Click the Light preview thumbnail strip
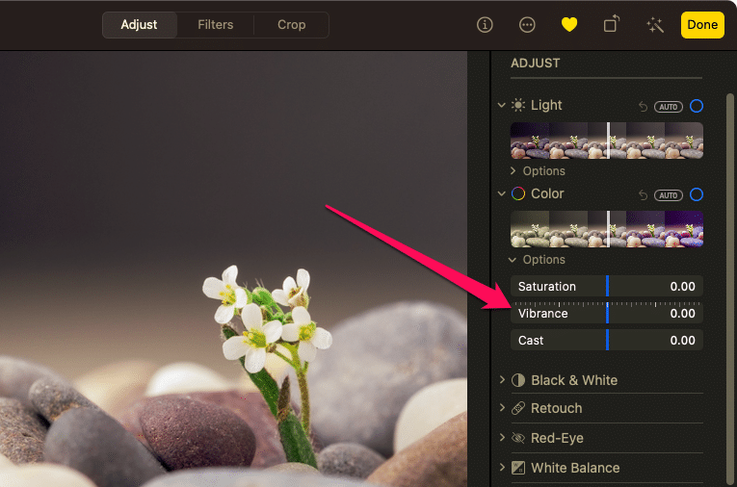The image size is (737, 487). click(606, 141)
